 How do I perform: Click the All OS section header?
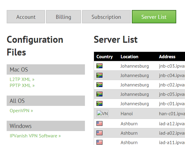tap(46, 101)
